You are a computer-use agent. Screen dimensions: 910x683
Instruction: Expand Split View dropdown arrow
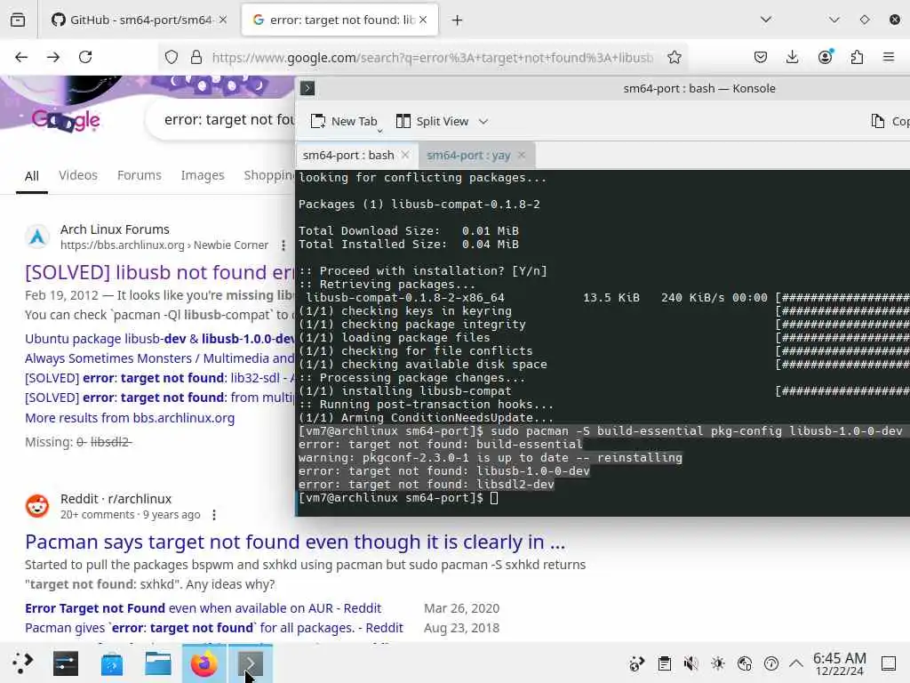(483, 121)
